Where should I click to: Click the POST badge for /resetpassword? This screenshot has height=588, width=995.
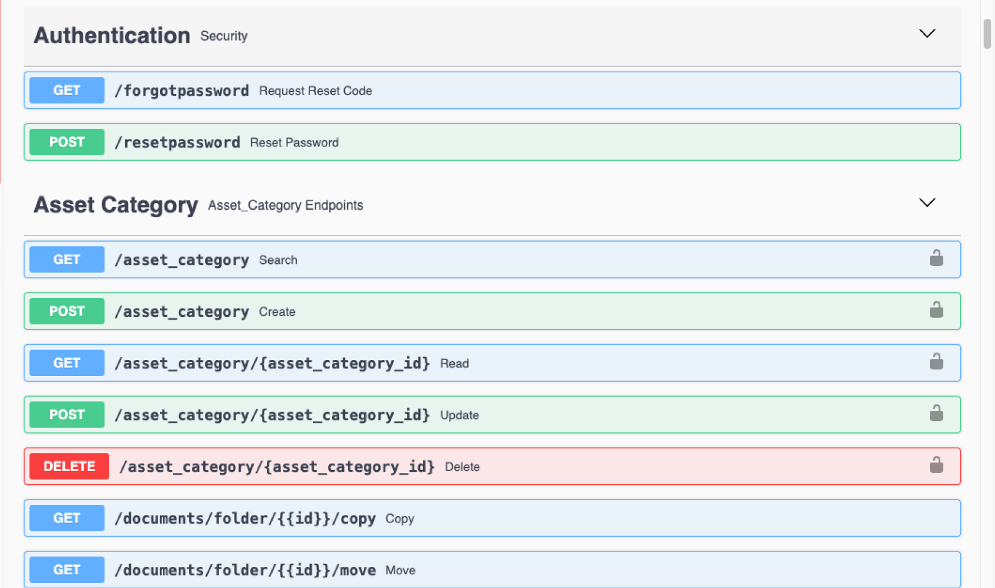coord(67,142)
